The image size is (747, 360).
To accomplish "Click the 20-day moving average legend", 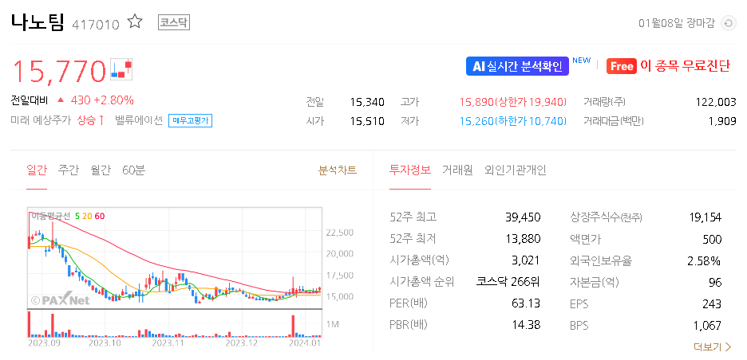I will [x=87, y=216].
